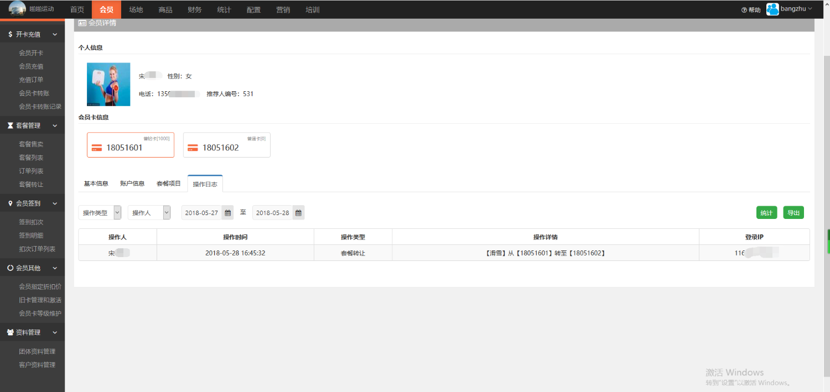Open the 统计 top menu
The height and width of the screenshot is (392, 830).
coord(224,9)
